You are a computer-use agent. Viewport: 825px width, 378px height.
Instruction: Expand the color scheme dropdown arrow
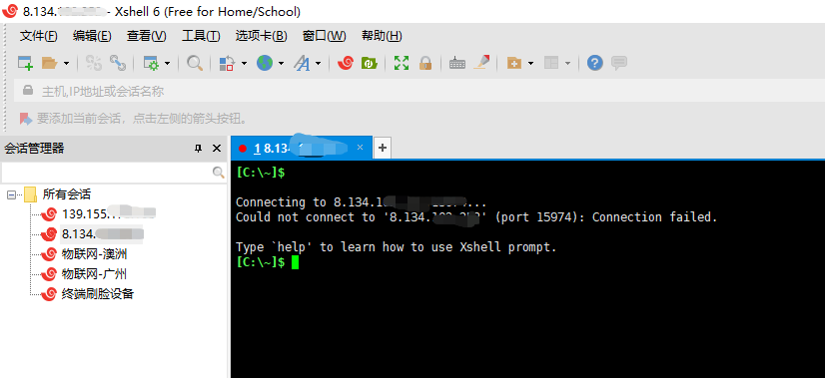point(244,64)
